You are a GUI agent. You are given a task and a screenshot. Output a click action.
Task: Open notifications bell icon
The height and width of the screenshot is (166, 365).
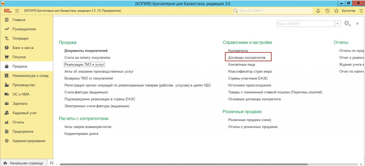pos(318,11)
